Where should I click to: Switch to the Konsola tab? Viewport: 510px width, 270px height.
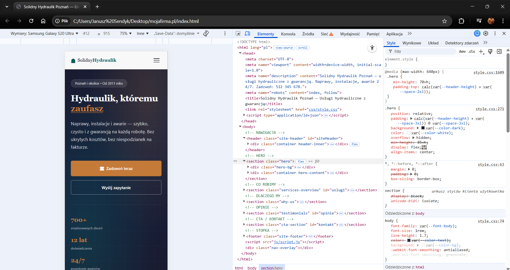[x=288, y=34]
